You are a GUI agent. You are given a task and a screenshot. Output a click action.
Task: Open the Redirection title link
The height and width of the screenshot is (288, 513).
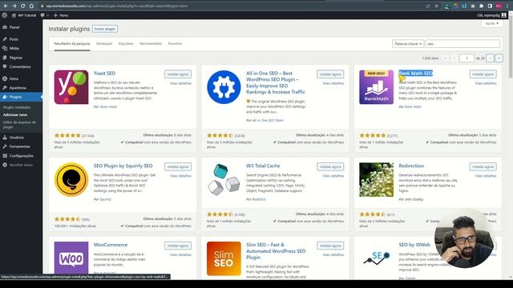(x=411, y=166)
